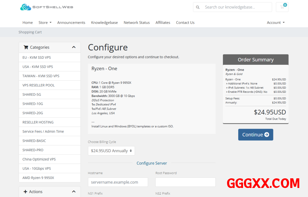Click the Hostname input field

click(x=118, y=182)
